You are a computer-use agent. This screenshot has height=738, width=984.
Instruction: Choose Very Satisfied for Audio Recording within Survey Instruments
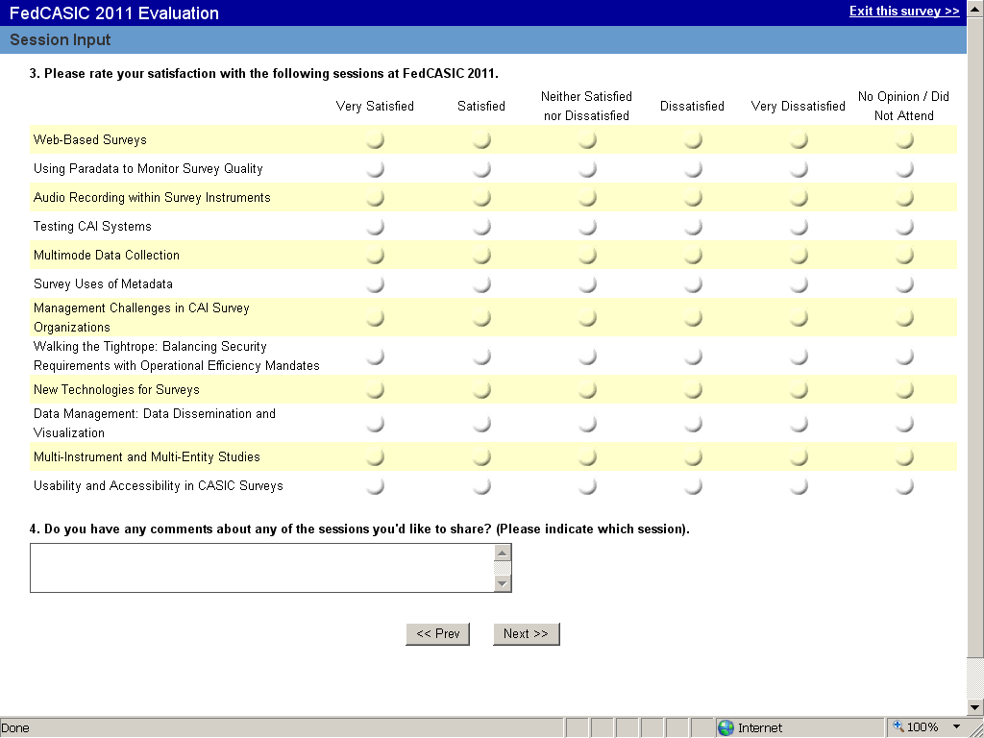(x=375, y=198)
